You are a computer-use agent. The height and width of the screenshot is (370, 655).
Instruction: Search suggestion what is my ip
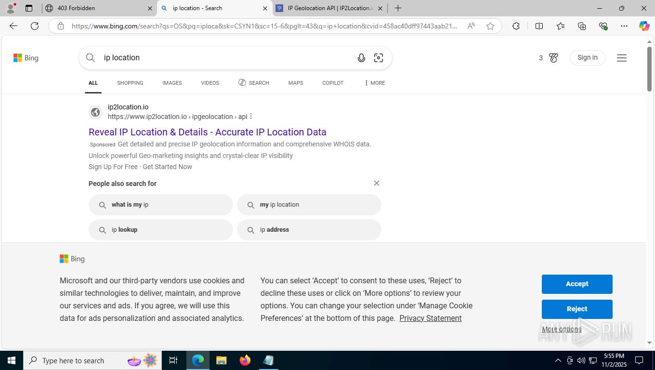[161, 205]
